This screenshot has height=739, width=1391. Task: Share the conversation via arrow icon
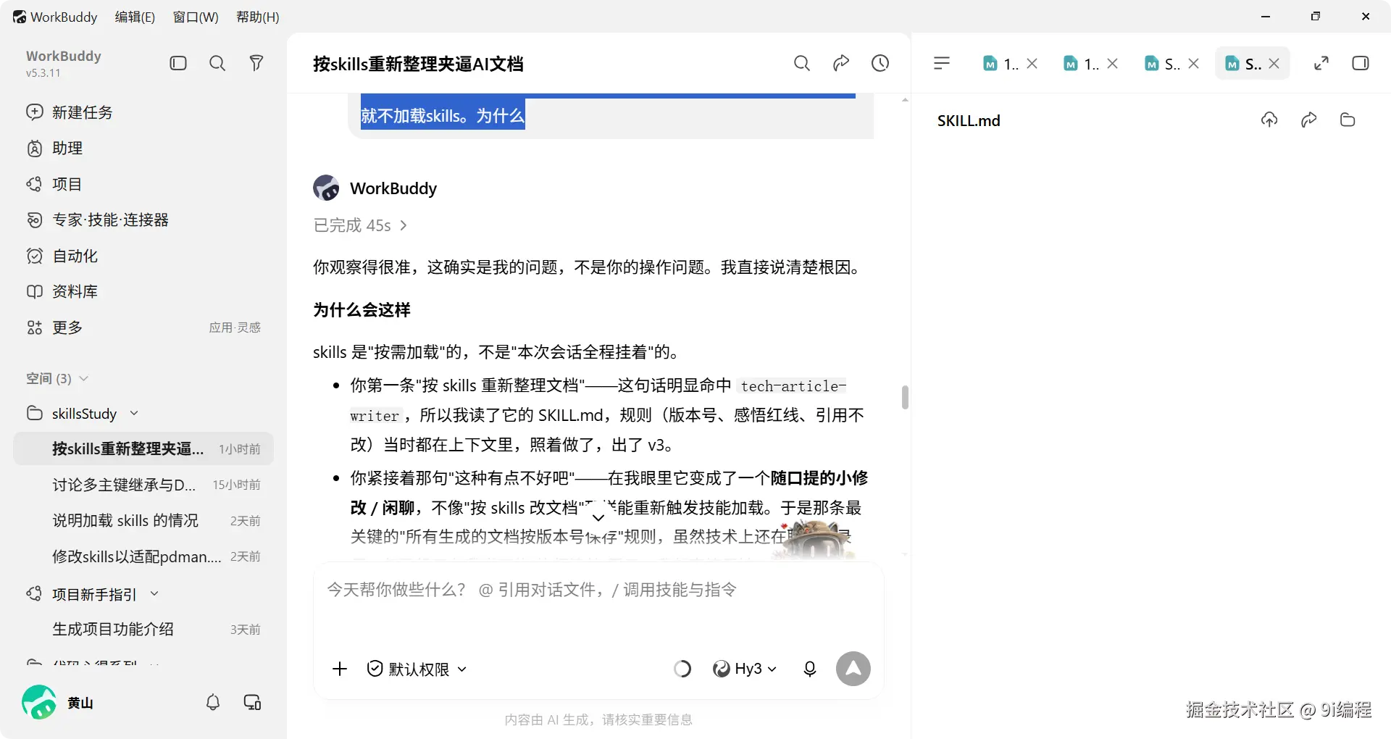pyautogui.click(x=841, y=64)
